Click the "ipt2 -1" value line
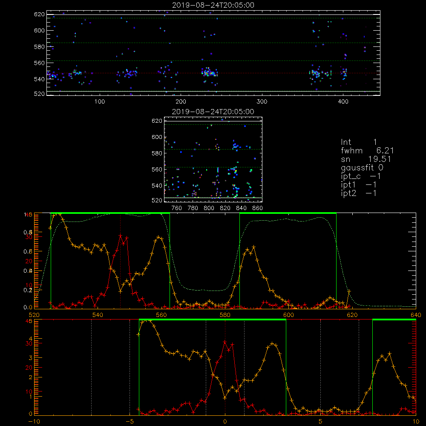The image size is (426, 426). point(359,193)
